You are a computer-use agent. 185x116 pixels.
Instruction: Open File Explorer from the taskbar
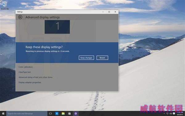pos(63,114)
